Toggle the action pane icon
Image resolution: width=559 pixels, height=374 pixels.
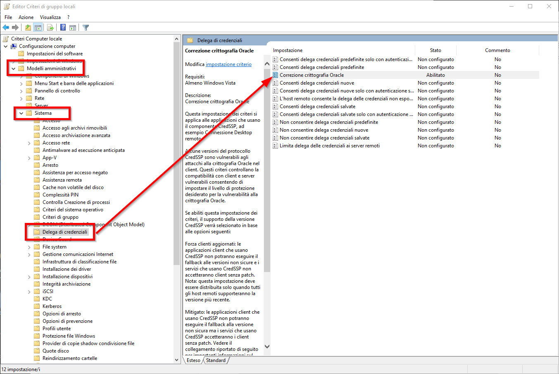click(x=73, y=27)
